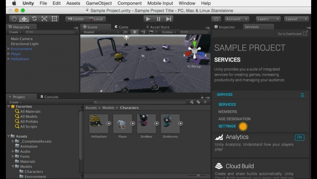Image resolution: width=317 pixels, height=179 pixels.
Task: Expand the Hellephant hierarchy item
Action: click(9, 59)
